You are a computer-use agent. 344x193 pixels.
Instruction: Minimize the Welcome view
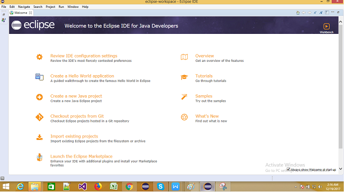[333, 12]
